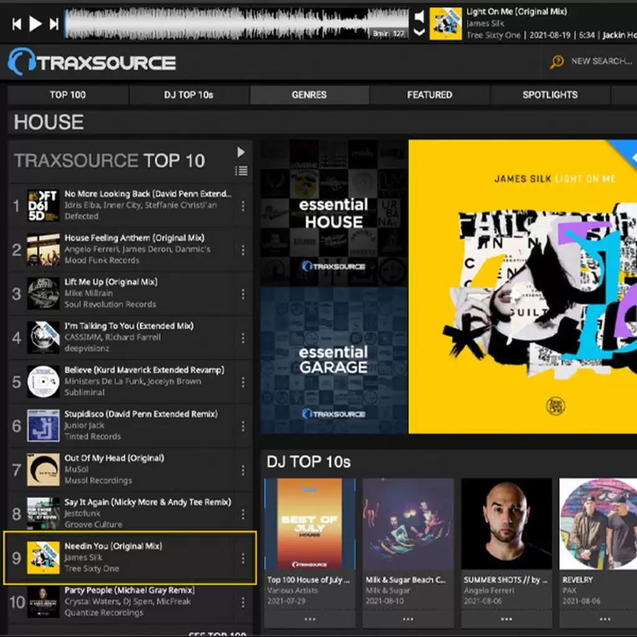Expand the player queue arrows
Screen dimensions: 637x637
tap(420, 24)
